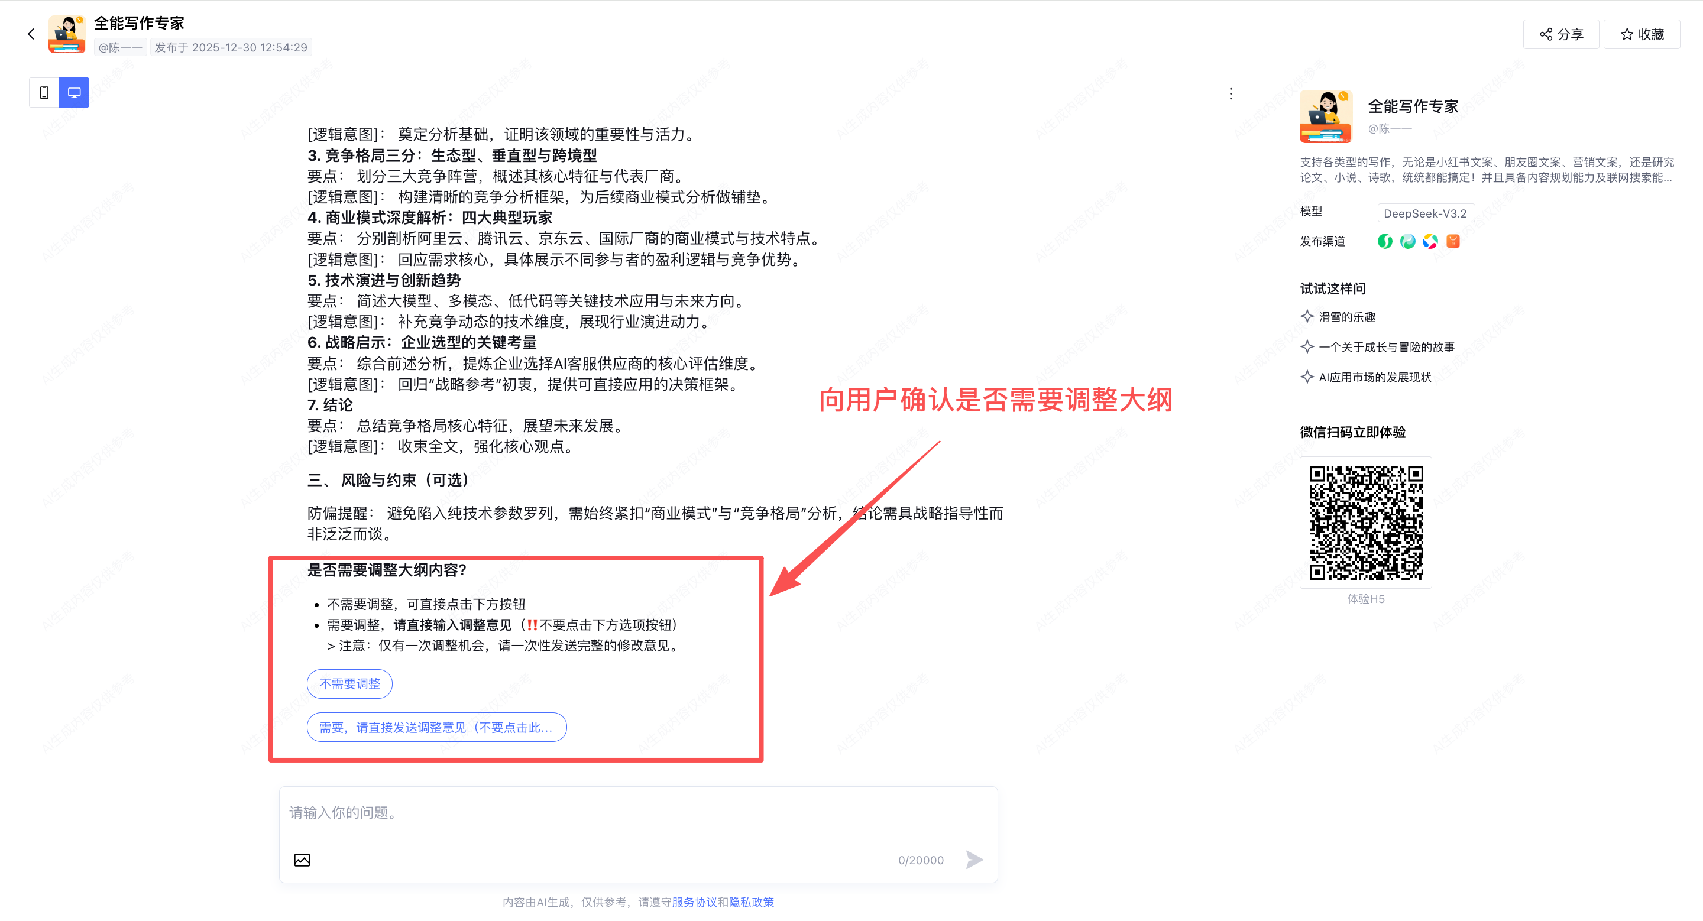Open the three-dot more options menu

pyautogui.click(x=1231, y=93)
